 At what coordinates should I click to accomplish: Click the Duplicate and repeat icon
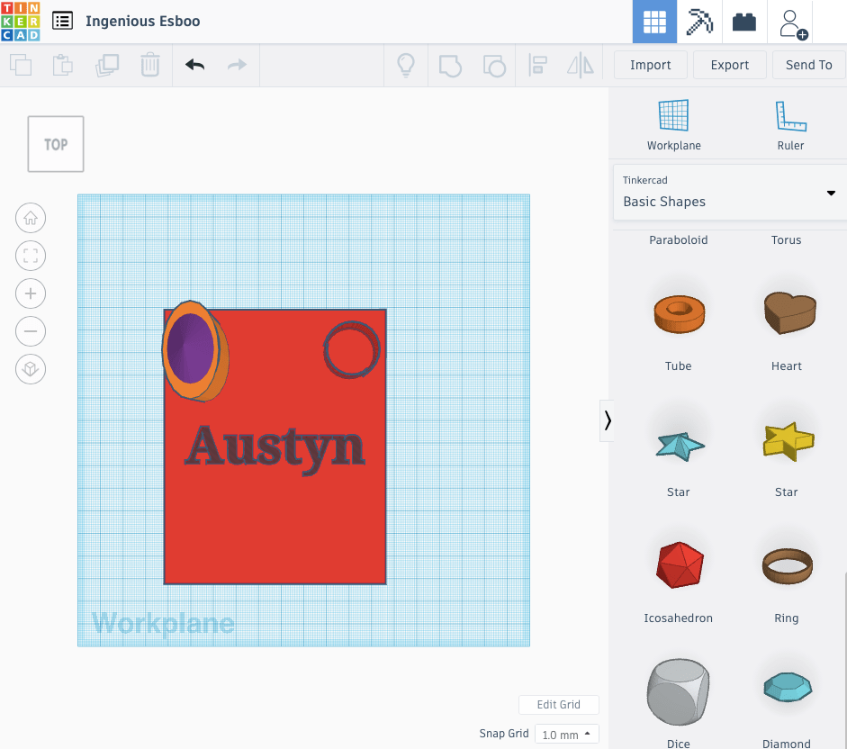pyautogui.click(x=107, y=65)
